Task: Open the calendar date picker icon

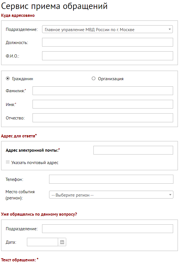Action: coord(62,242)
